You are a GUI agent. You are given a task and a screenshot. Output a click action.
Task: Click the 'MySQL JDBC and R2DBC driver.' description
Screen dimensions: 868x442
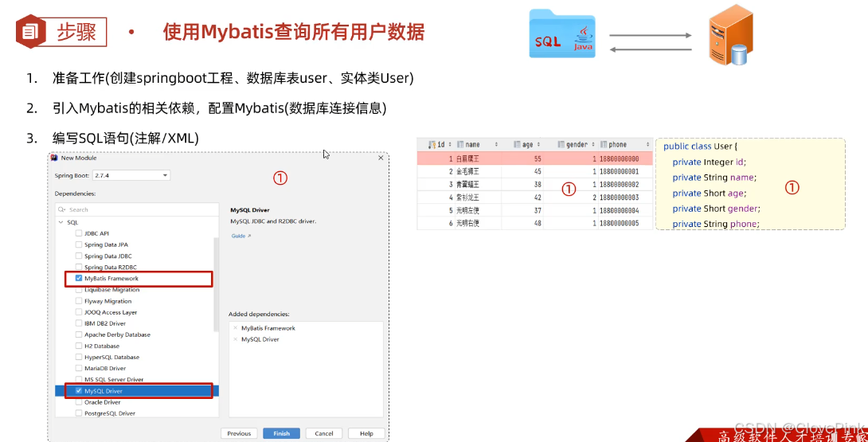point(273,221)
